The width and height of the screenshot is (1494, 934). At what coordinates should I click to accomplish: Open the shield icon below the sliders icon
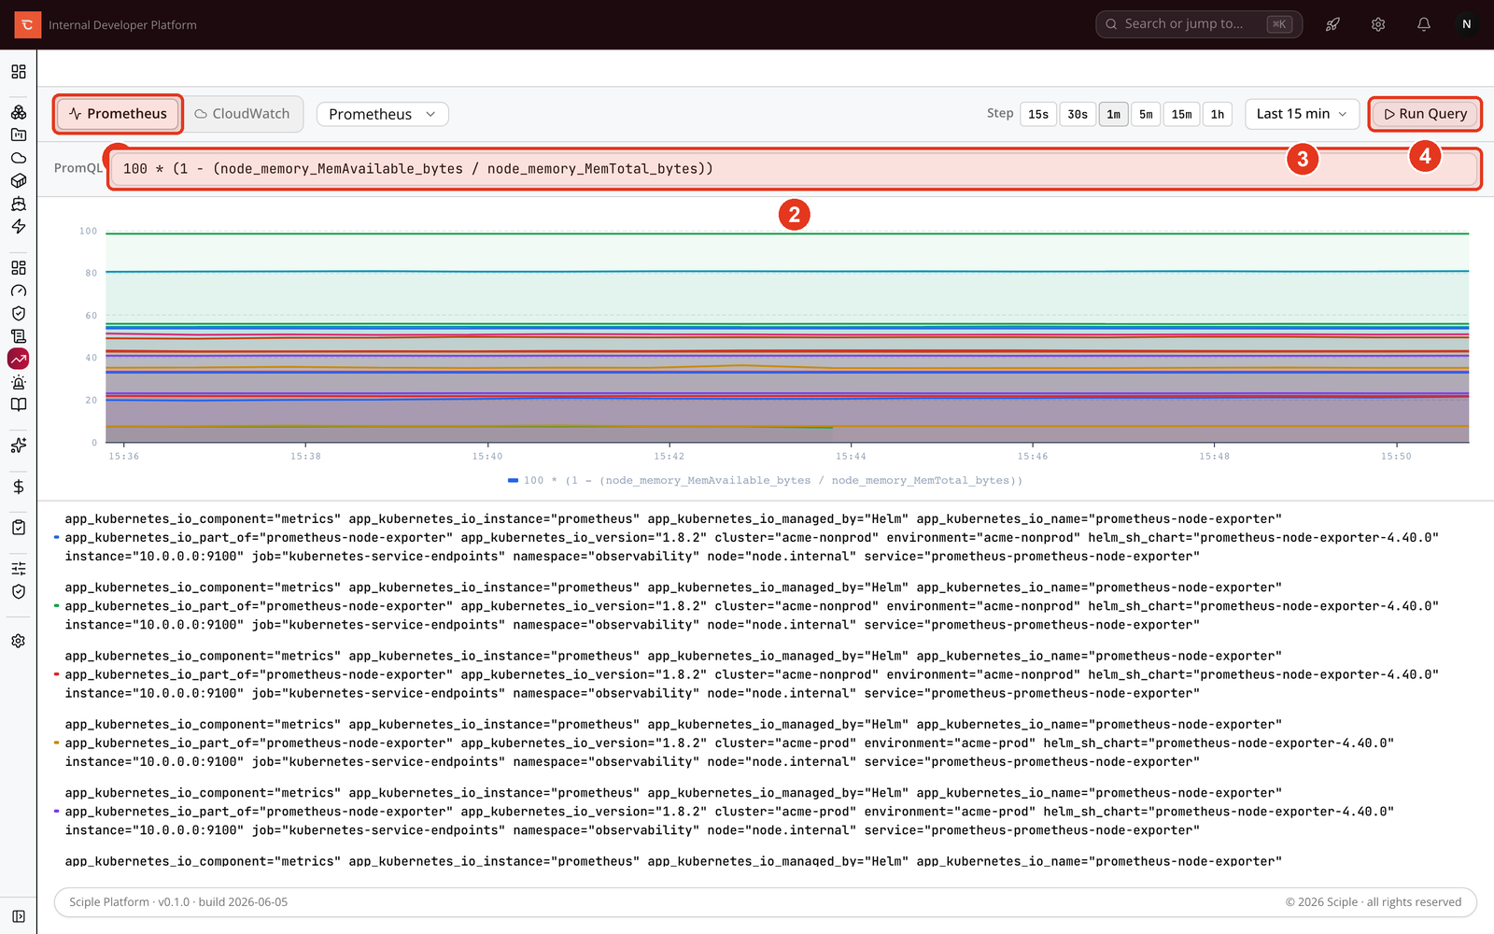click(19, 591)
